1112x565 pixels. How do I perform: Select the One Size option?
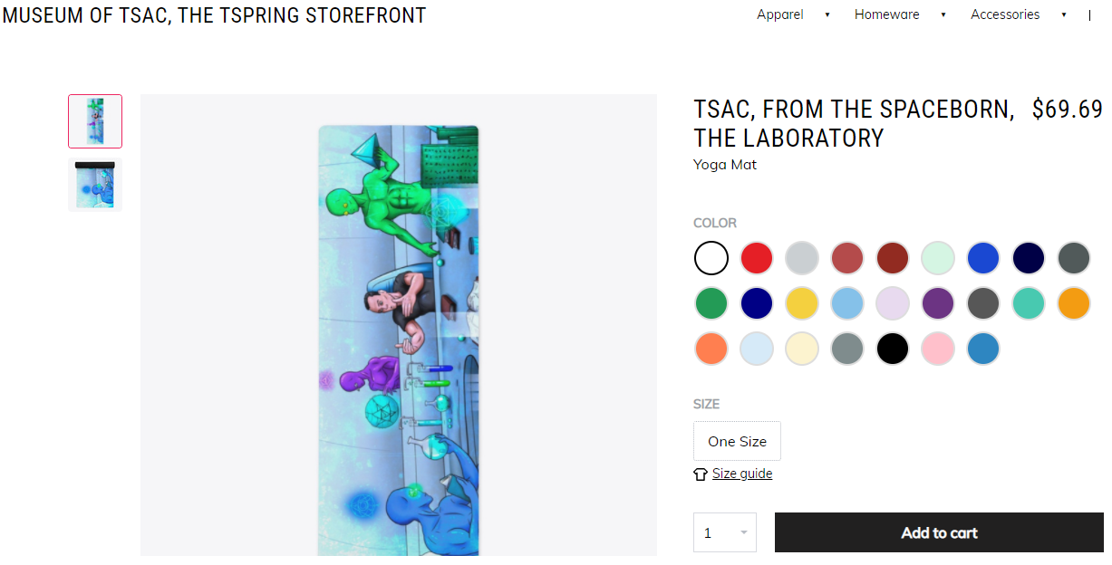click(x=737, y=441)
